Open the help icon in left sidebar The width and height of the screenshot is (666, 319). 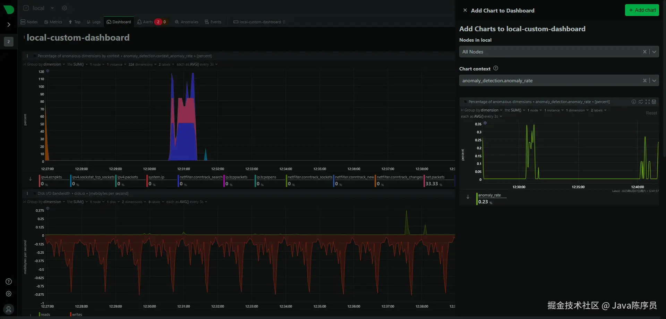(x=9, y=282)
